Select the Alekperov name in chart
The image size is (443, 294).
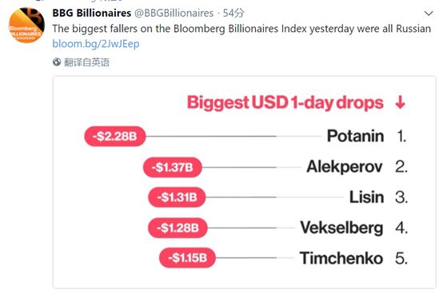(345, 167)
